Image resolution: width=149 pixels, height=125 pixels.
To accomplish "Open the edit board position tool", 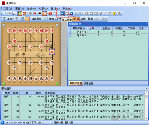I will (x=101, y=14).
